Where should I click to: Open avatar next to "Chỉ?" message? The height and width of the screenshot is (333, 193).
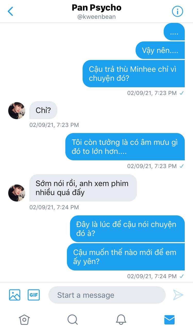click(17, 111)
